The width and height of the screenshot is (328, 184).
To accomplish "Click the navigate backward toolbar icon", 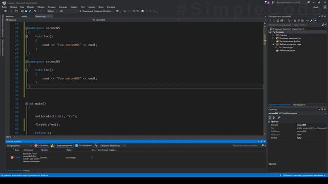I will [x=6, y=11].
